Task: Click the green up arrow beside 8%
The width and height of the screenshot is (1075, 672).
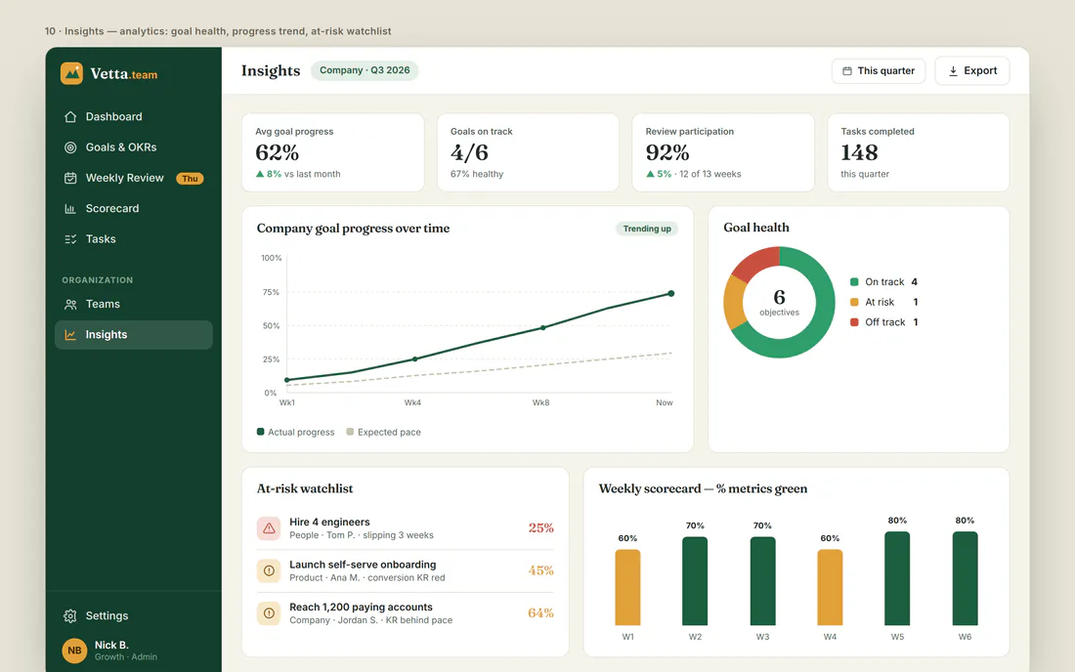Action: 260,174
